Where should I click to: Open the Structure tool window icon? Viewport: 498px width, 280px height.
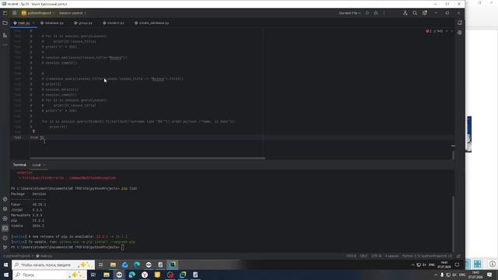pos(5,35)
